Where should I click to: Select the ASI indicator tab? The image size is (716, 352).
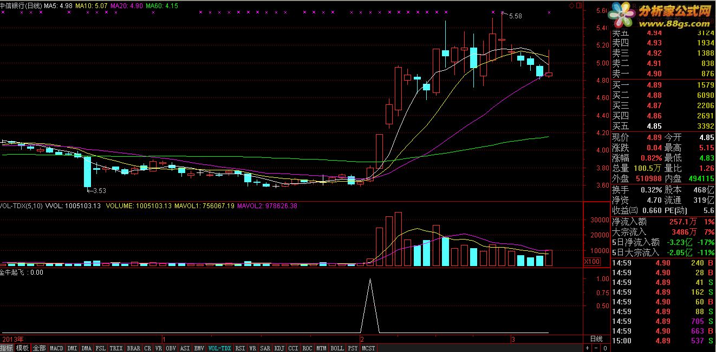point(185,348)
